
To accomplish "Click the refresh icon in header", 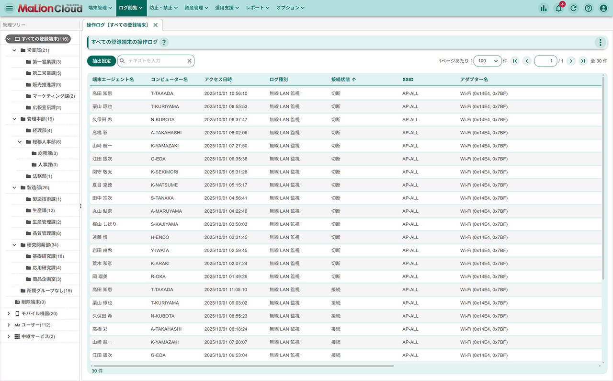I will (573, 8).
